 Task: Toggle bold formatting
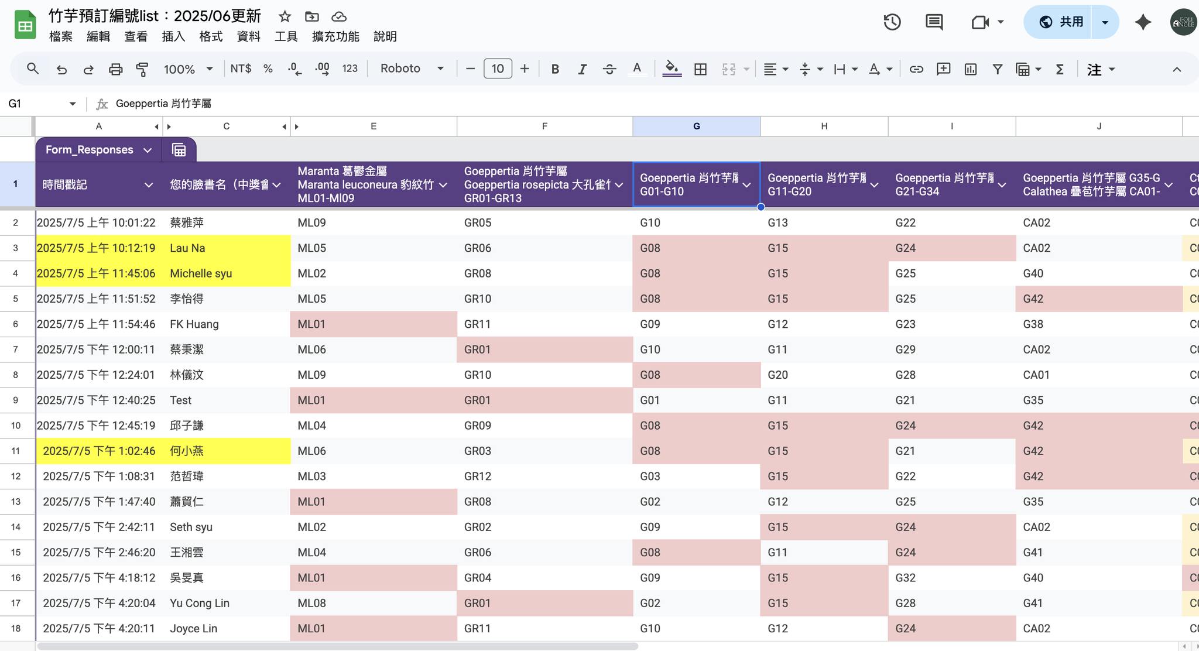pos(555,69)
